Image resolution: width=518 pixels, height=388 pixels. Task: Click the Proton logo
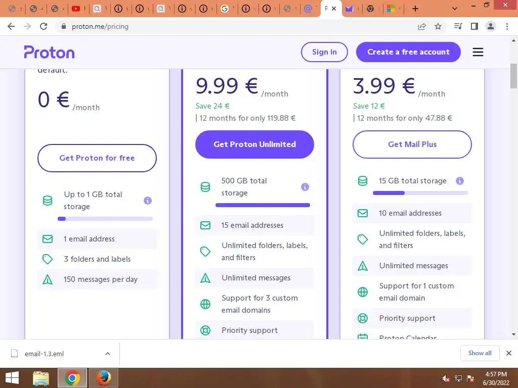[49, 52]
